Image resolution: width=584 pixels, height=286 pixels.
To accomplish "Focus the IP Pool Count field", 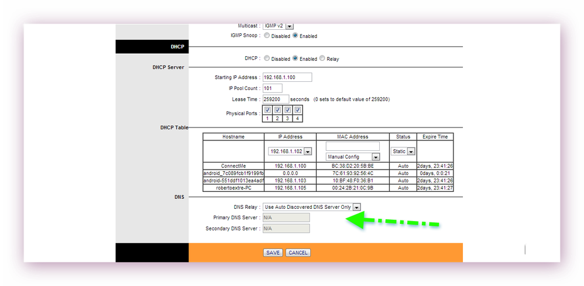I will tap(272, 88).
